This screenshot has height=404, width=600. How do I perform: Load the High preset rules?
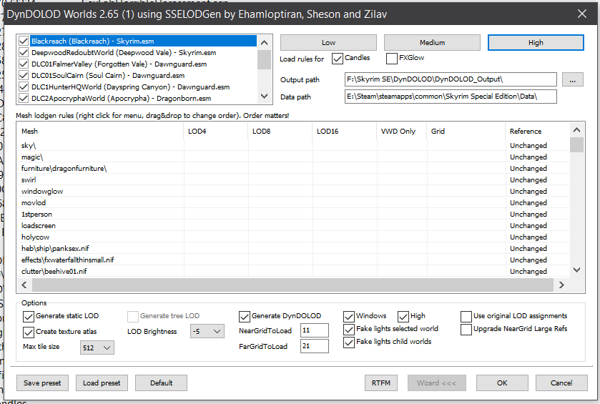click(536, 42)
